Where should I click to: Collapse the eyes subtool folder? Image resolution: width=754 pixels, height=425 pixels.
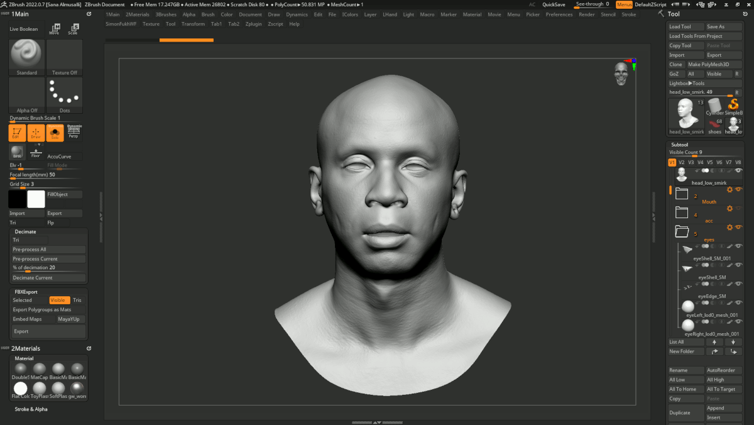pos(682,231)
